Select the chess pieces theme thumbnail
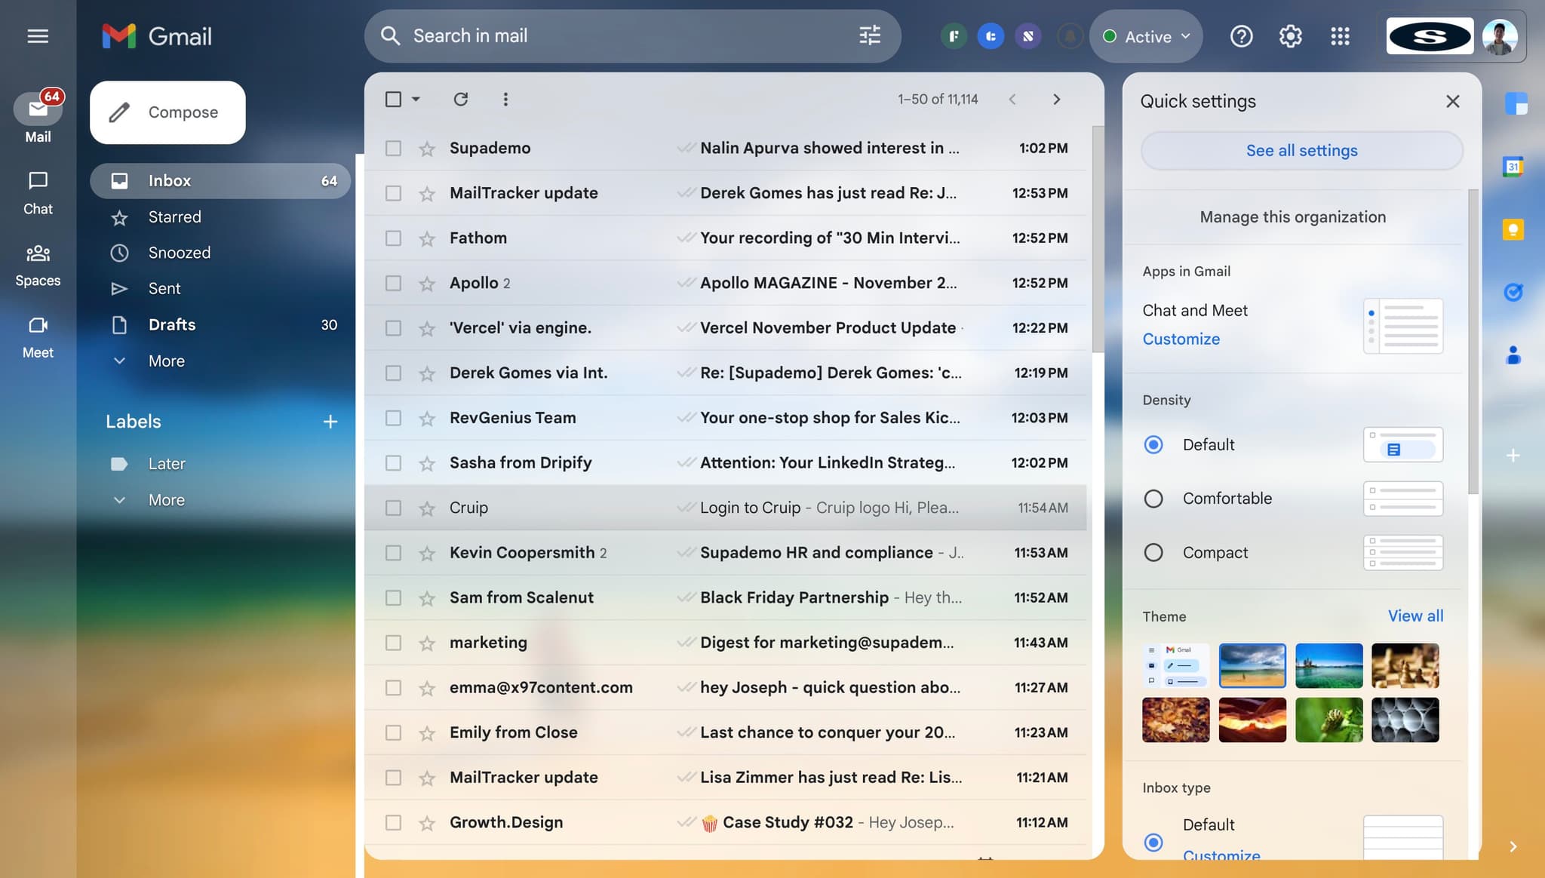Screen dimensions: 1545x878 [1405, 665]
